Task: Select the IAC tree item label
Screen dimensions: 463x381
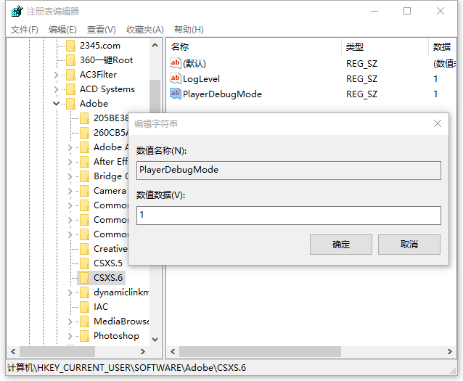Action: (101, 307)
